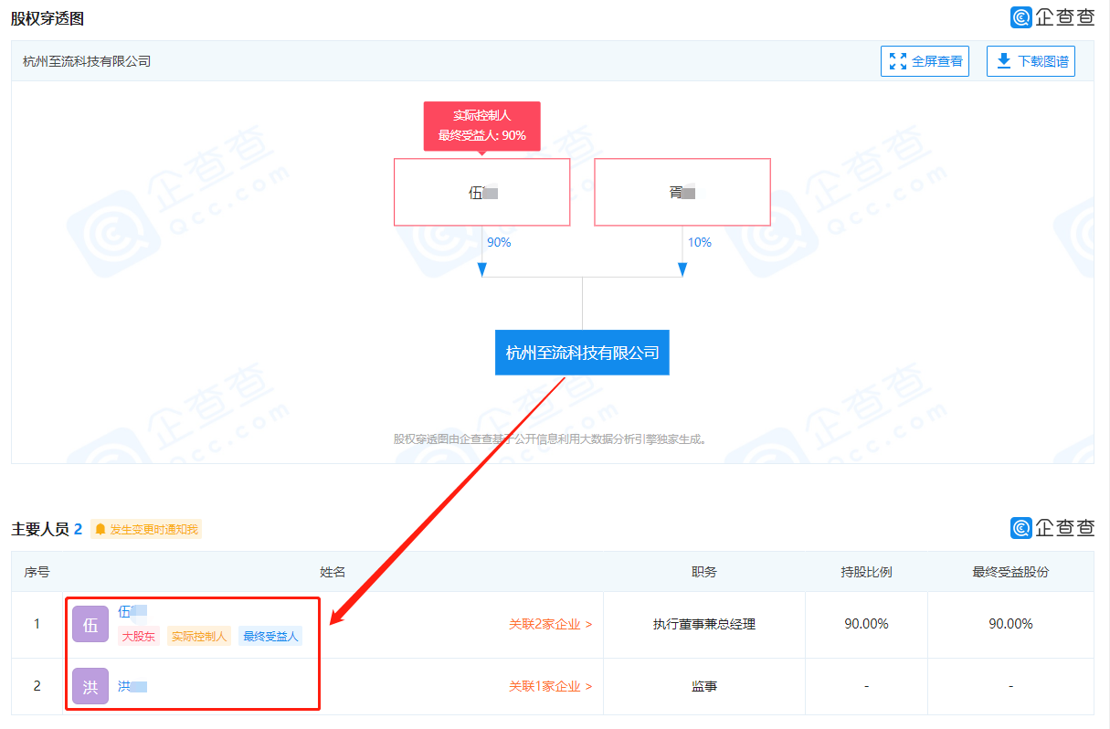Click the 大股东 tag
This screenshot has width=1110, height=729.
(x=139, y=637)
